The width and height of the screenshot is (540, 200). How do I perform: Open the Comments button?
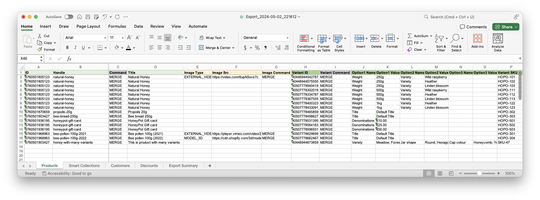473,27
